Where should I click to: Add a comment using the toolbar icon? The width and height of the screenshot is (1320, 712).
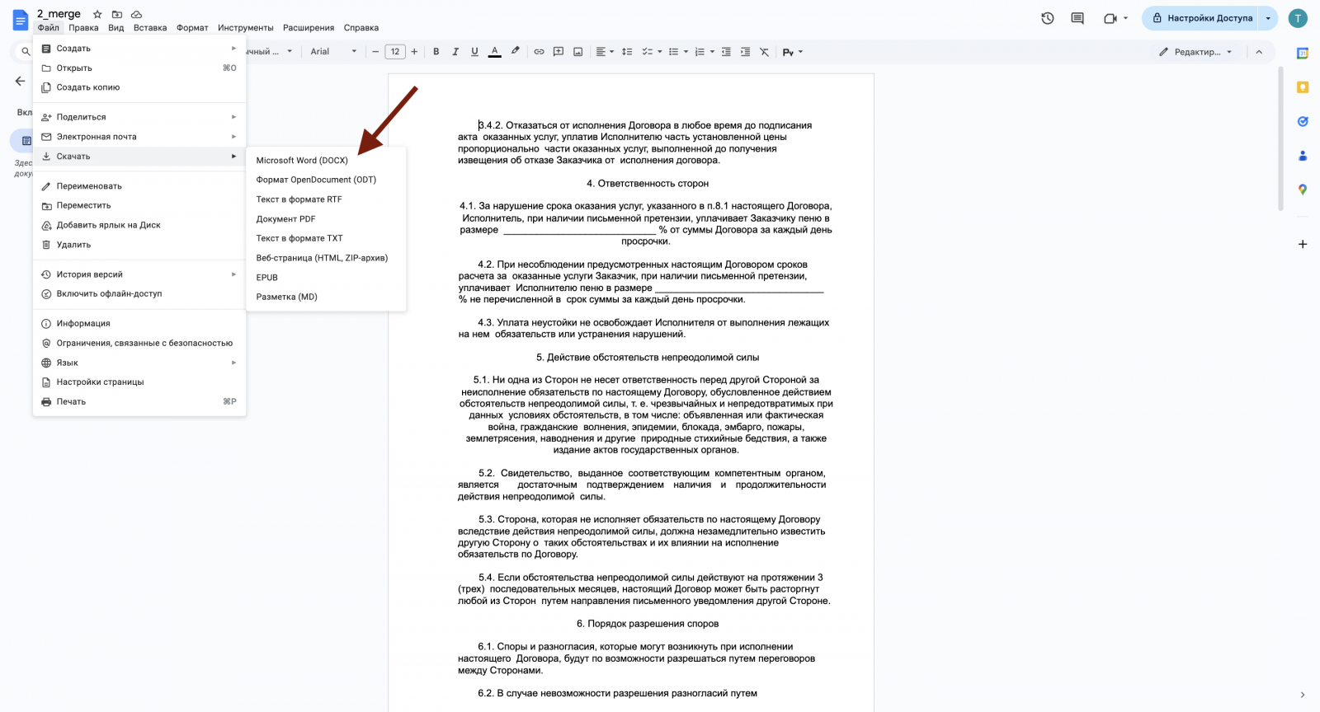559,52
